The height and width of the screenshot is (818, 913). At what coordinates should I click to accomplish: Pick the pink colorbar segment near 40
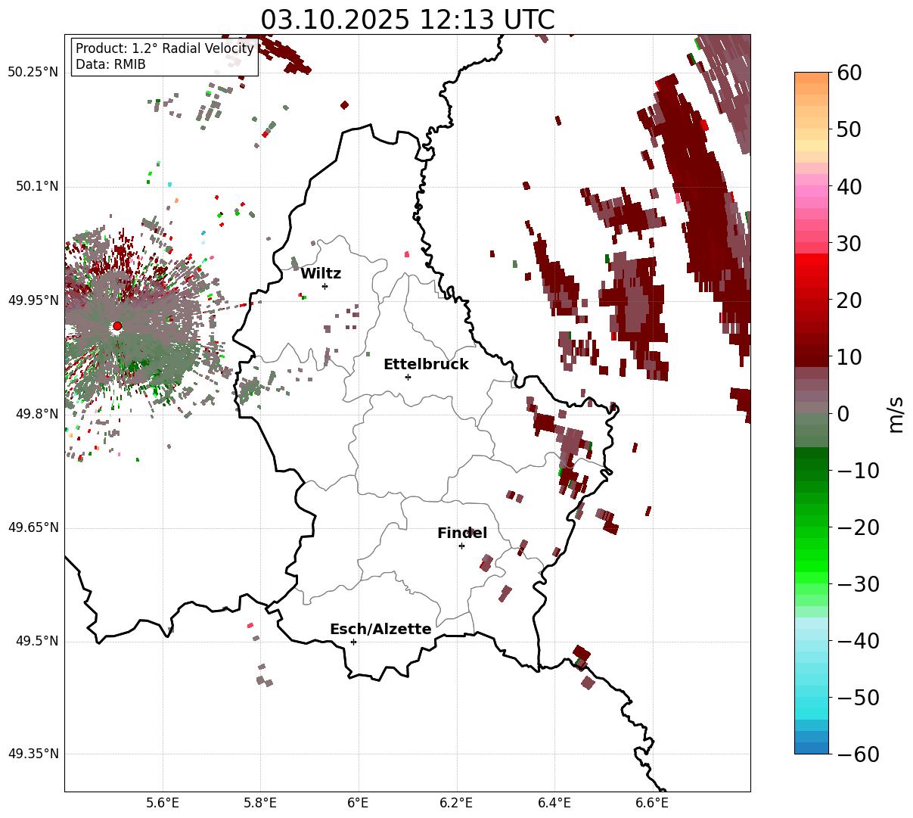point(812,191)
